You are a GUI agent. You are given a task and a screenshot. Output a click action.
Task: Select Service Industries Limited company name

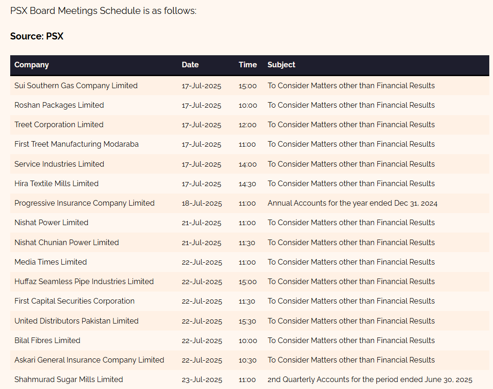tap(59, 164)
